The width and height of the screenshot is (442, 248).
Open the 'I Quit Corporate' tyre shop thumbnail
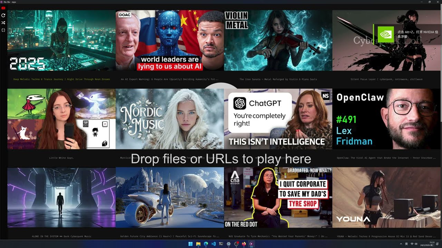[278, 198]
